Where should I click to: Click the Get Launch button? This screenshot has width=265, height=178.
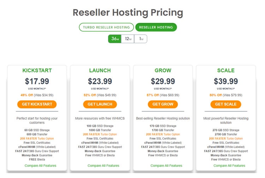pos(100,104)
